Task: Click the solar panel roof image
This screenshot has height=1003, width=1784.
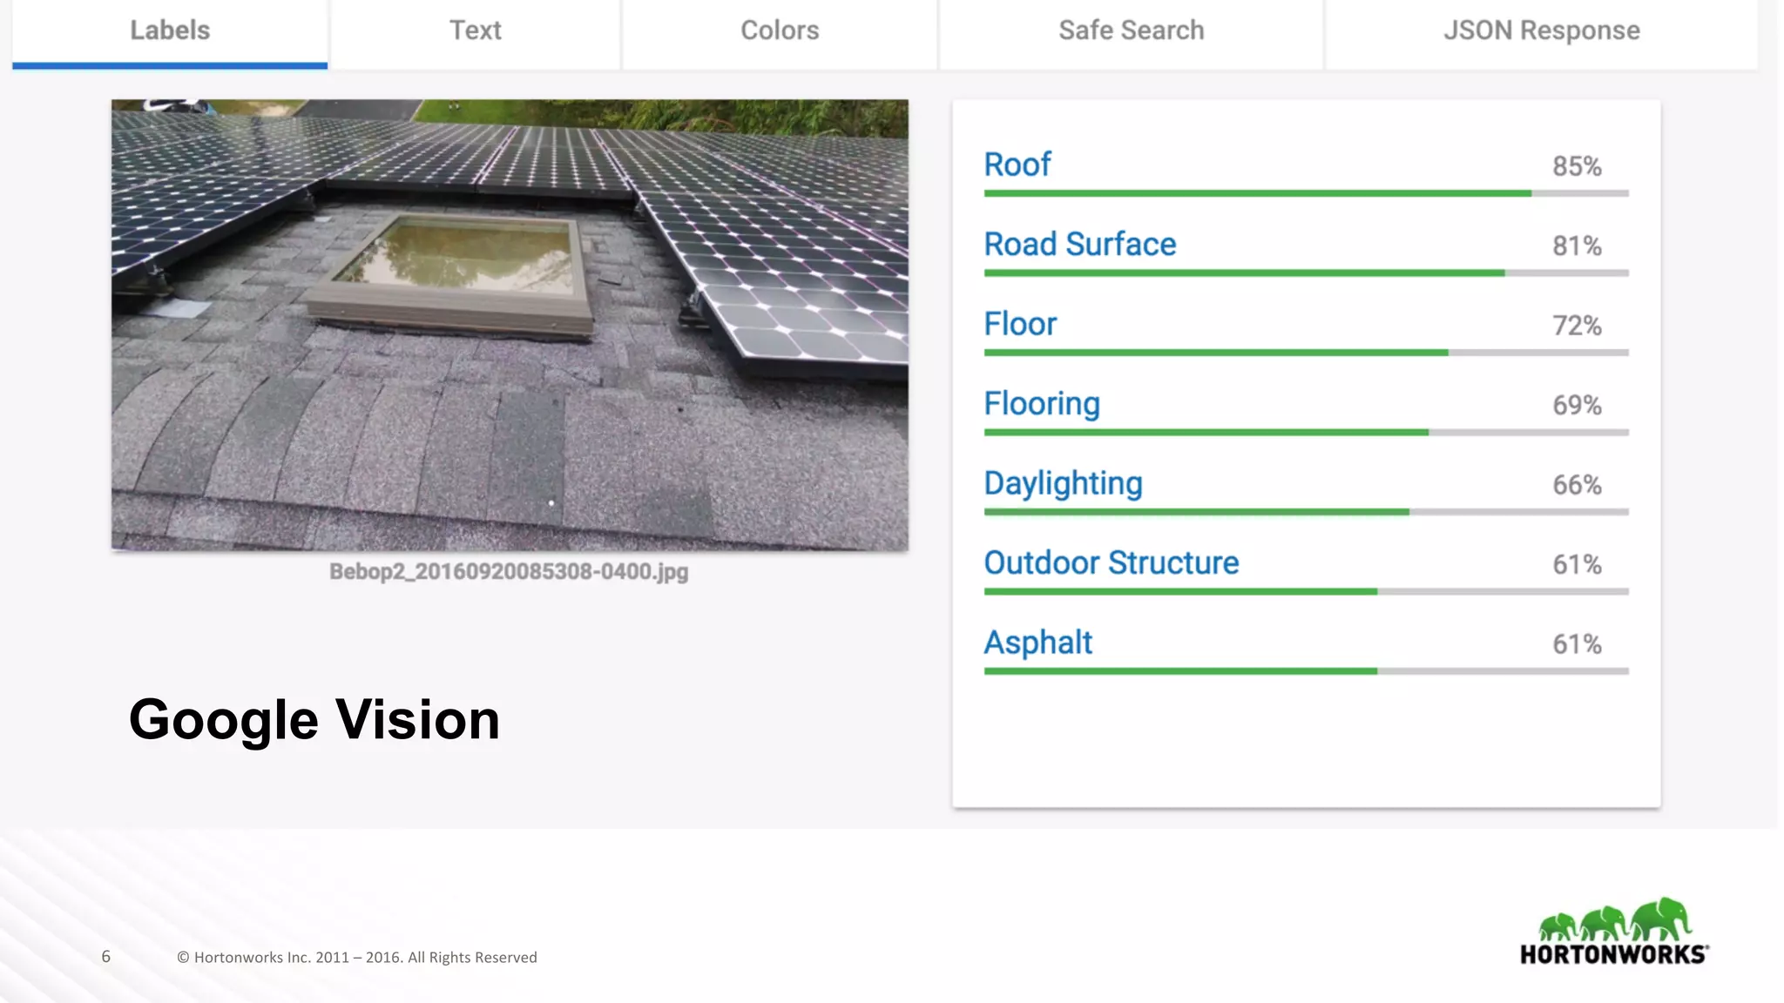Action: [x=510, y=324]
